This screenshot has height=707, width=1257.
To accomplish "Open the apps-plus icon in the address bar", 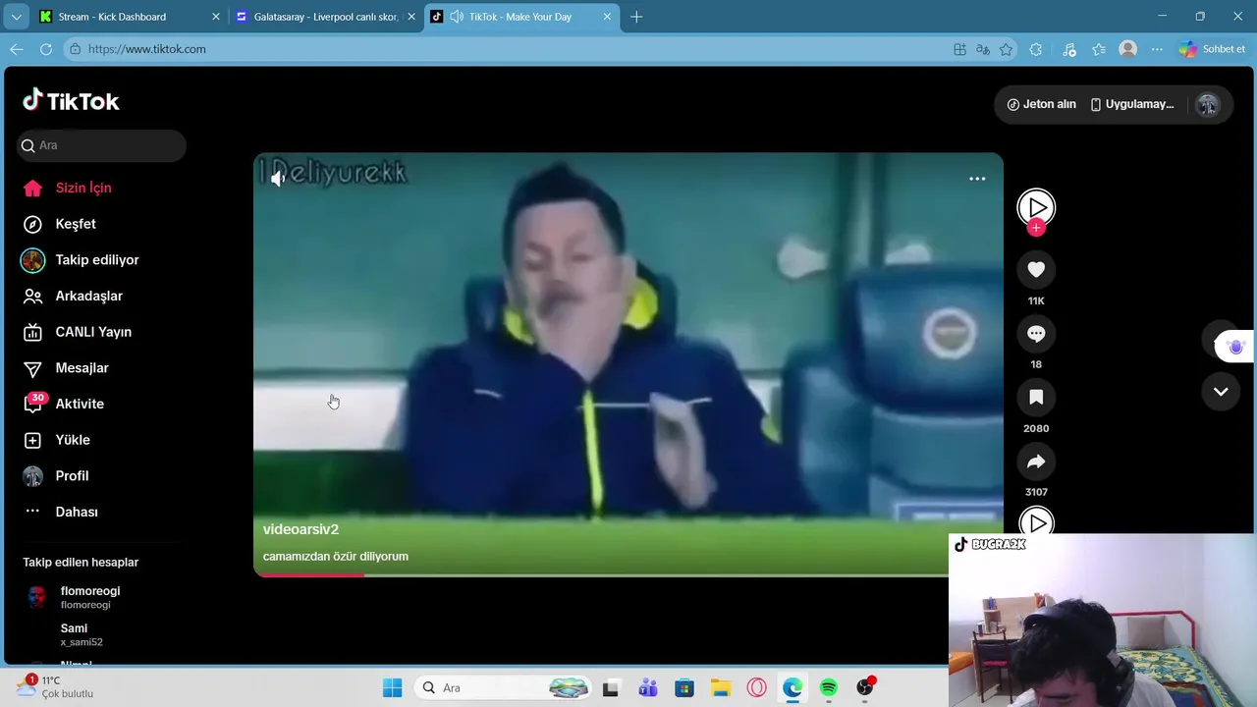I will pos(960,49).
